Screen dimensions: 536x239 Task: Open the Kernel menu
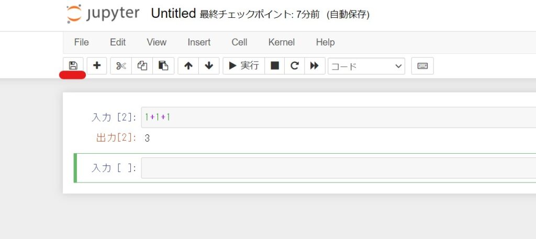click(282, 42)
